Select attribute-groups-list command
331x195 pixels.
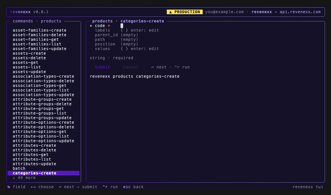point(40,113)
